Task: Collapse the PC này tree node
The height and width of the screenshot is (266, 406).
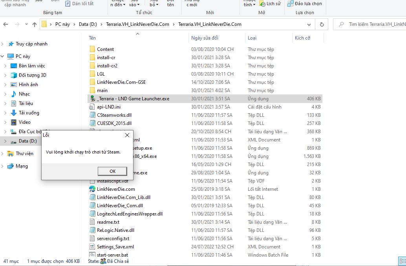Action: (3, 56)
